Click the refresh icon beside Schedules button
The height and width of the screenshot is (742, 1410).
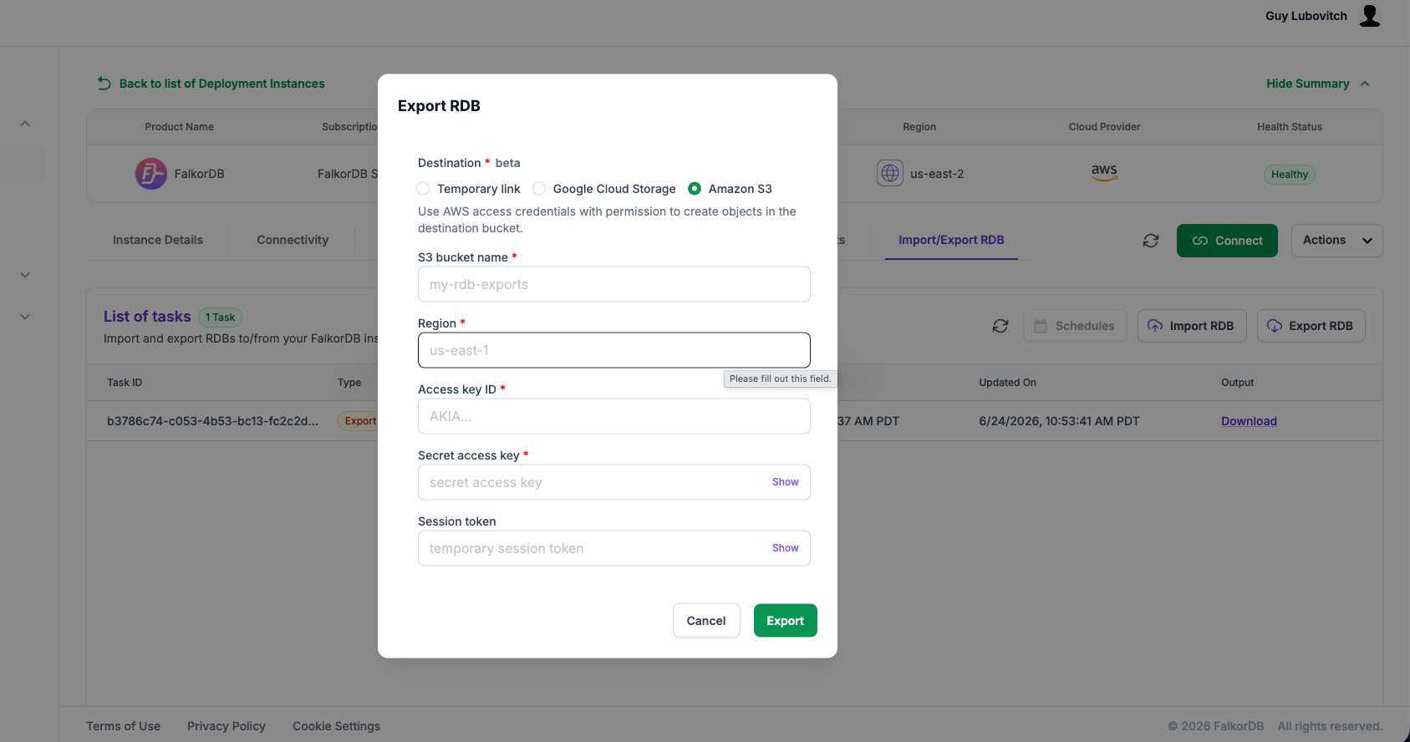pos(1000,326)
